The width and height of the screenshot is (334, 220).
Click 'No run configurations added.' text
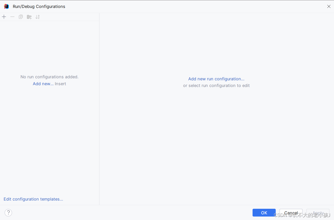pyautogui.click(x=49, y=77)
